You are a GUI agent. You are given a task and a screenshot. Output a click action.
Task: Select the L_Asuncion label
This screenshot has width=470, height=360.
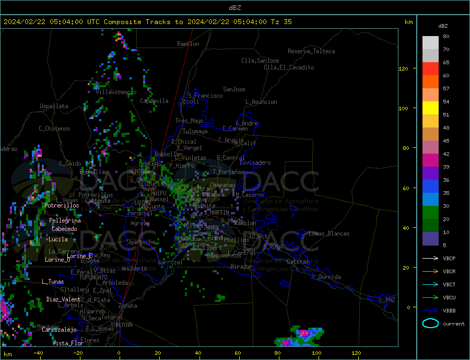point(261,102)
